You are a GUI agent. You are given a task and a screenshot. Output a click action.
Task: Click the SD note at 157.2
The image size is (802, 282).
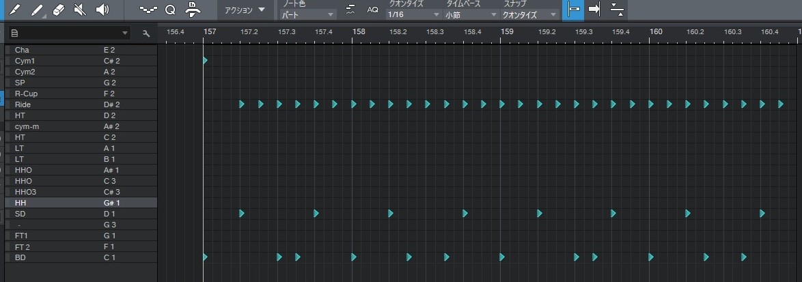pos(242,214)
